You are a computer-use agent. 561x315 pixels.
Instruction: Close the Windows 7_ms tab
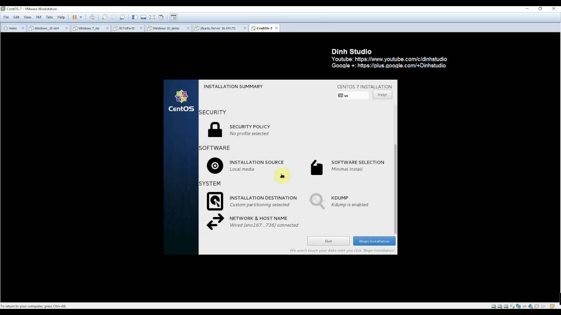point(107,28)
